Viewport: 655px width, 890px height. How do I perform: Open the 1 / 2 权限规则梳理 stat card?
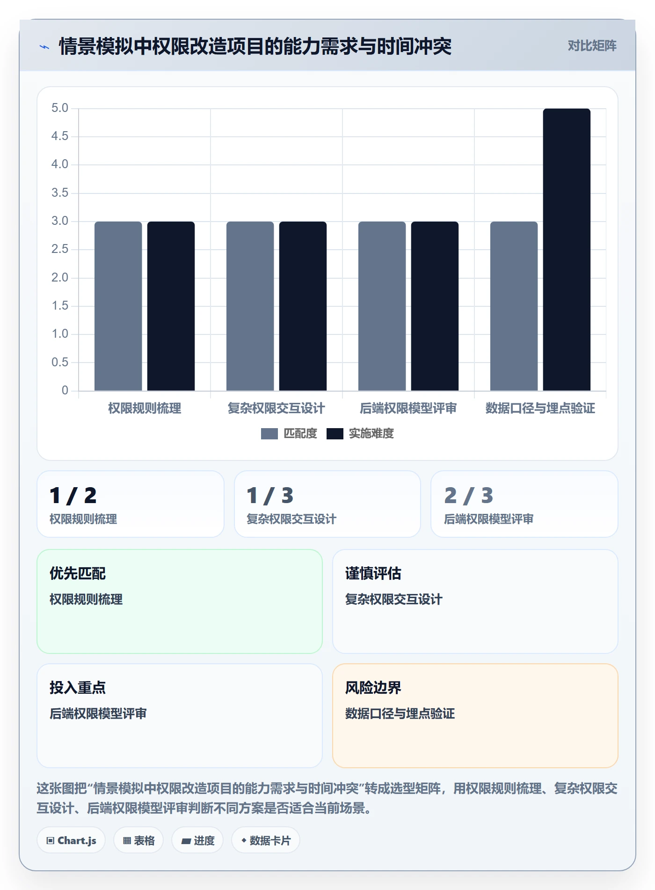tap(131, 504)
